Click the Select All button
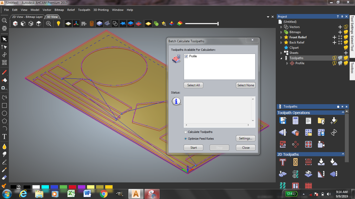The image size is (355, 199). click(194, 85)
